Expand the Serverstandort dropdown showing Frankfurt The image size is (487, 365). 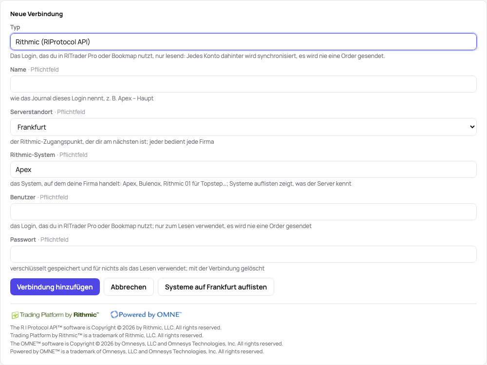[243, 127]
